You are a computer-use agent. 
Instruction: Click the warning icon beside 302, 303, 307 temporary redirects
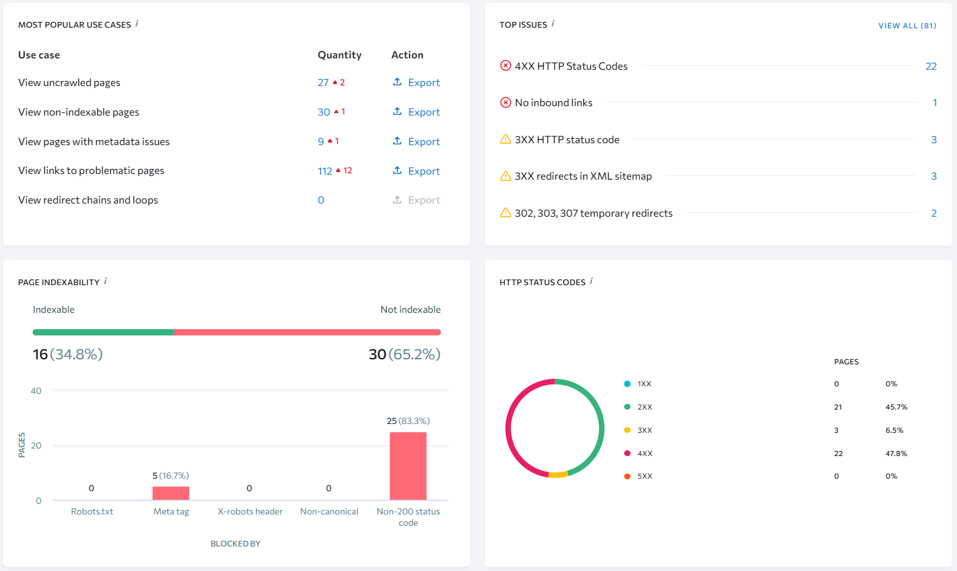tap(506, 213)
